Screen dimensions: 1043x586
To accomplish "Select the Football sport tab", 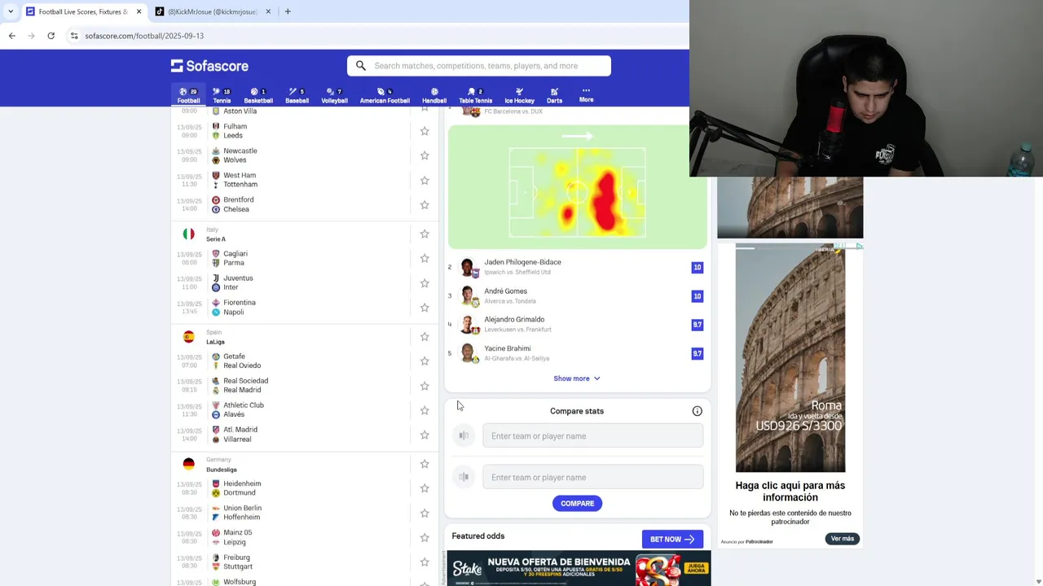I will pyautogui.click(x=188, y=95).
